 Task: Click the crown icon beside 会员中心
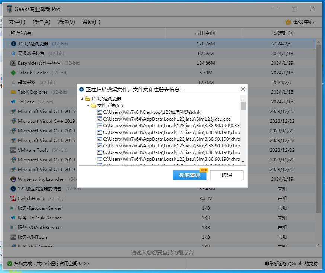point(288,22)
